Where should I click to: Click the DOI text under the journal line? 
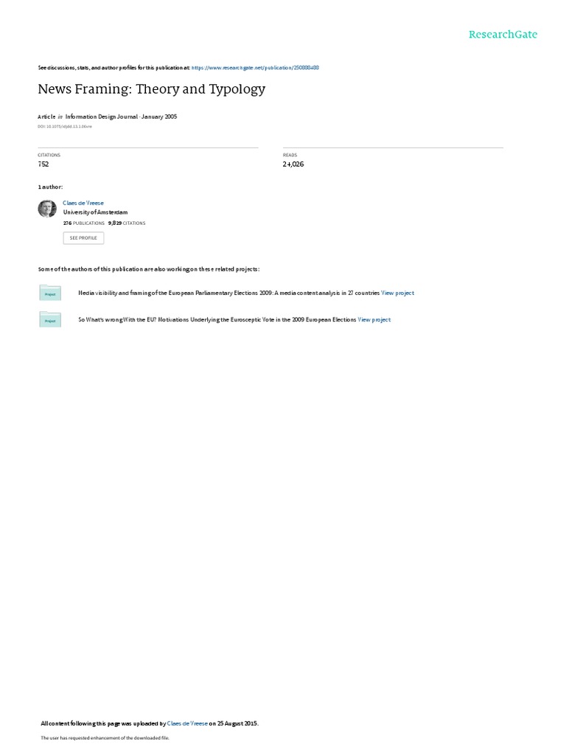pyautogui.click(x=65, y=127)
